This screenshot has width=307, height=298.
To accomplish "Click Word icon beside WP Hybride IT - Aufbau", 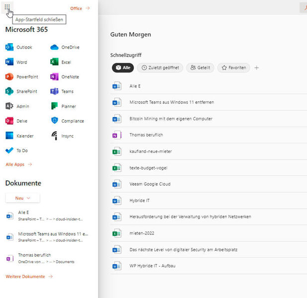I will tap(117, 266).
